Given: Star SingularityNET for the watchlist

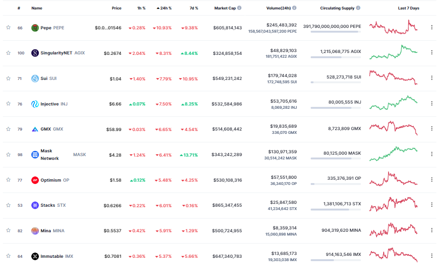Looking at the screenshot, I should (9, 53).
